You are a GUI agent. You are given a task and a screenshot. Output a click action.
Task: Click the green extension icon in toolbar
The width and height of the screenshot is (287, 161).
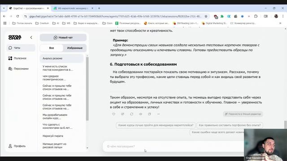pos(222,17)
